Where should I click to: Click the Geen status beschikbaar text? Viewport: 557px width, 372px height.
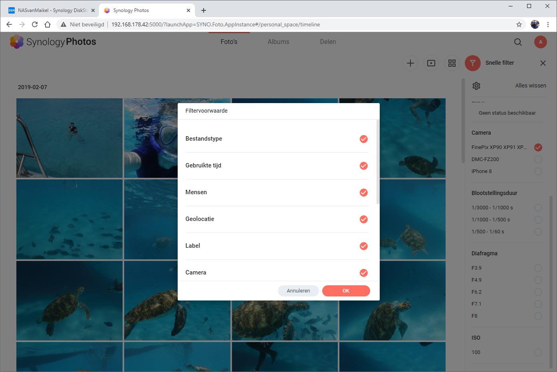click(507, 113)
